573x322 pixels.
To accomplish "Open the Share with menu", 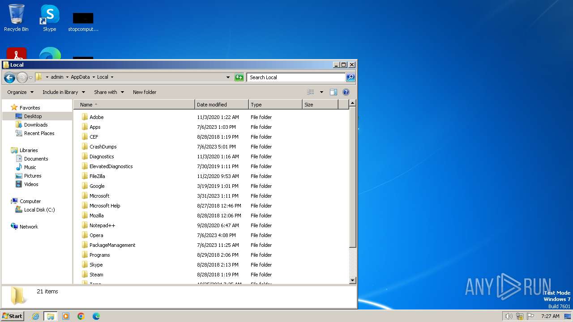I will coord(109,92).
